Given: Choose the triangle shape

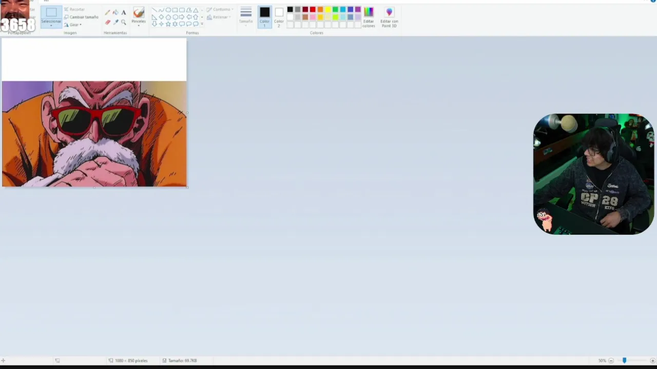Looking at the screenshot, I should (x=196, y=10).
